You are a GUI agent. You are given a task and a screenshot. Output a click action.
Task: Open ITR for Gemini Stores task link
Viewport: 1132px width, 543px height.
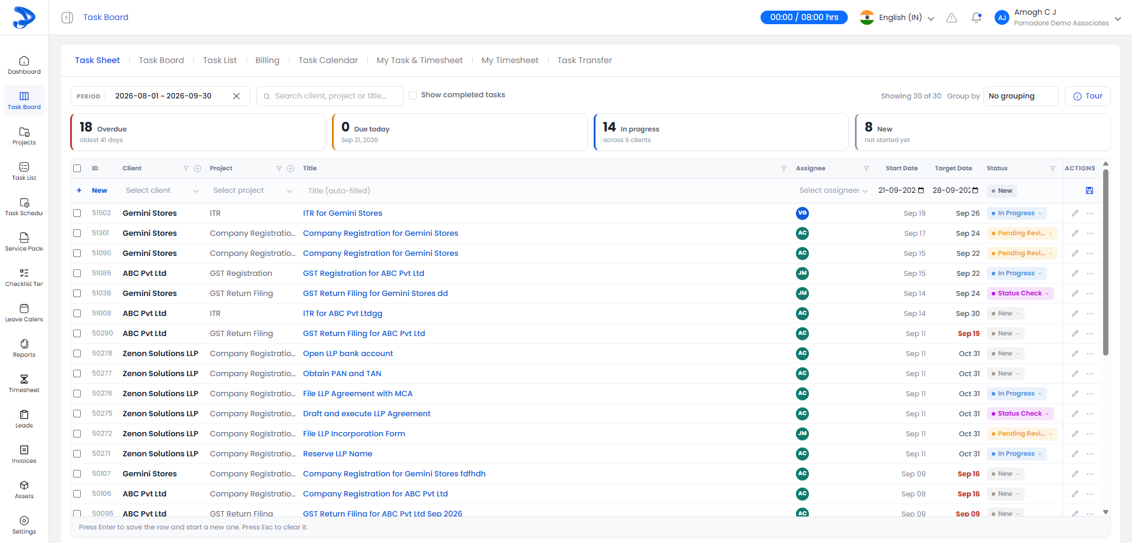click(343, 213)
